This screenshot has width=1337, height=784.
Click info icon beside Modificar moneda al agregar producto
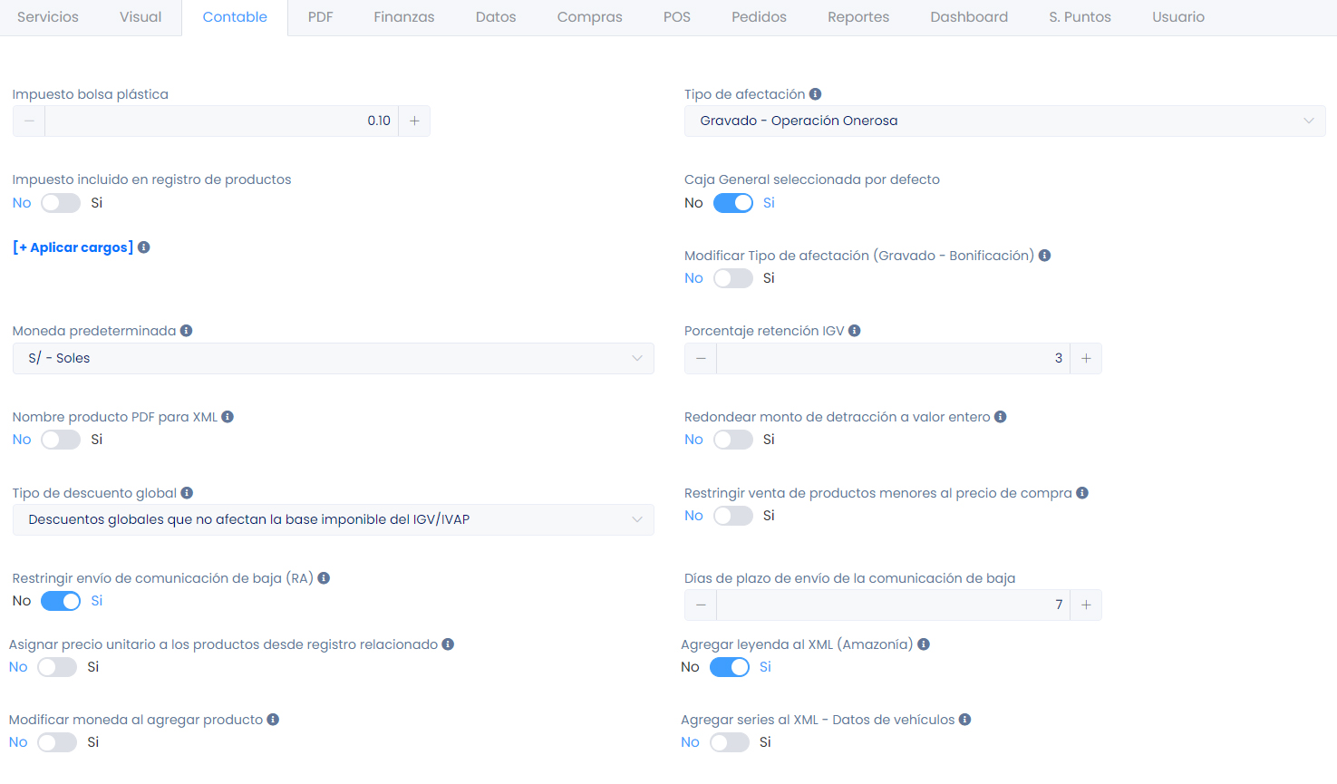click(x=273, y=720)
